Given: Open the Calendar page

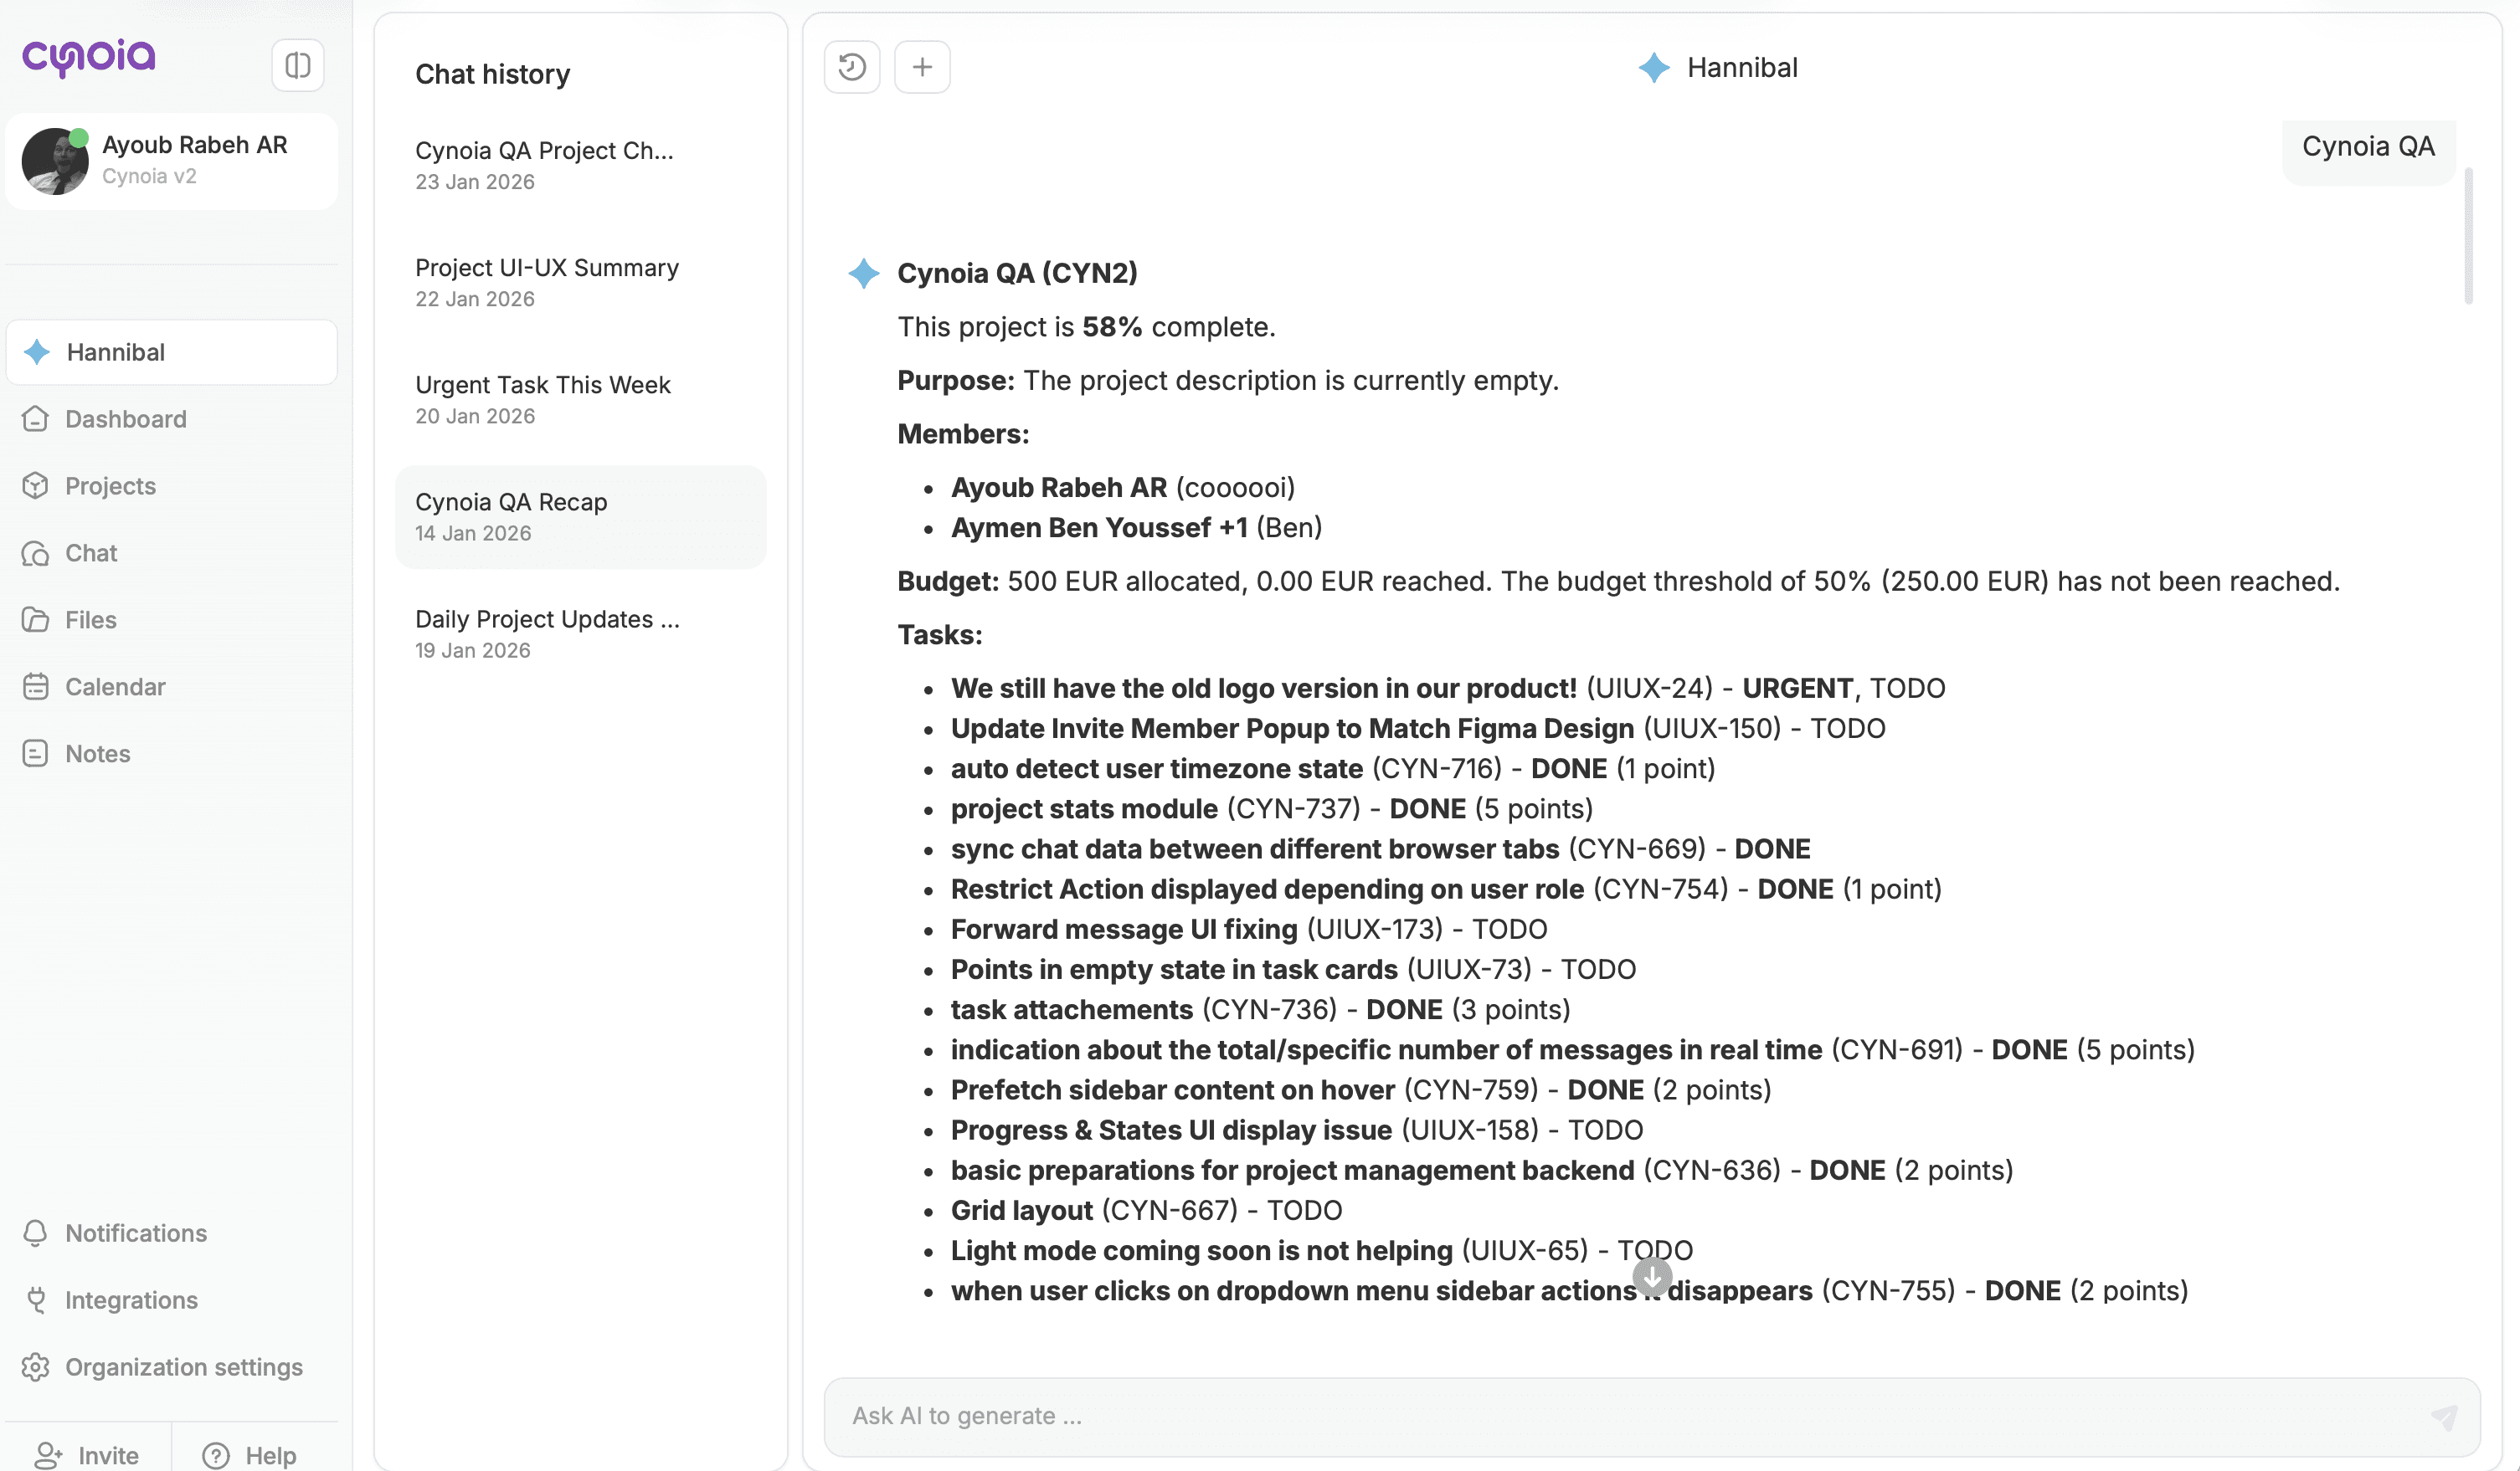Looking at the screenshot, I should tap(114, 686).
